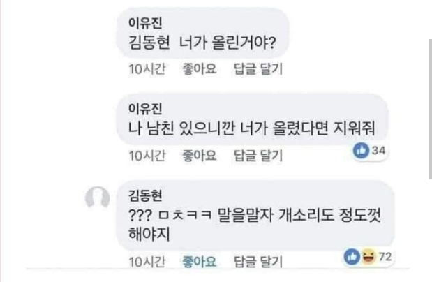Click the 10시간 timestamp under the first comment
Screen dimensions: 432x282
(147, 70)
